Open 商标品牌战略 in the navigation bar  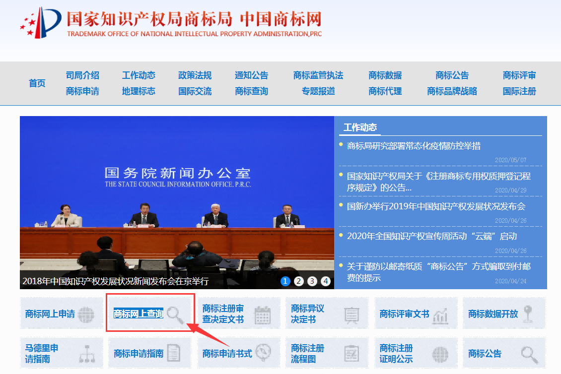pos(452,91)
